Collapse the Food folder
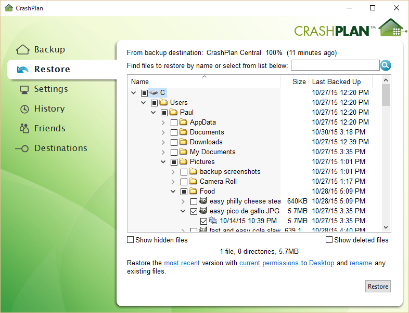409x313 pixels. click(x=173, y=192)
